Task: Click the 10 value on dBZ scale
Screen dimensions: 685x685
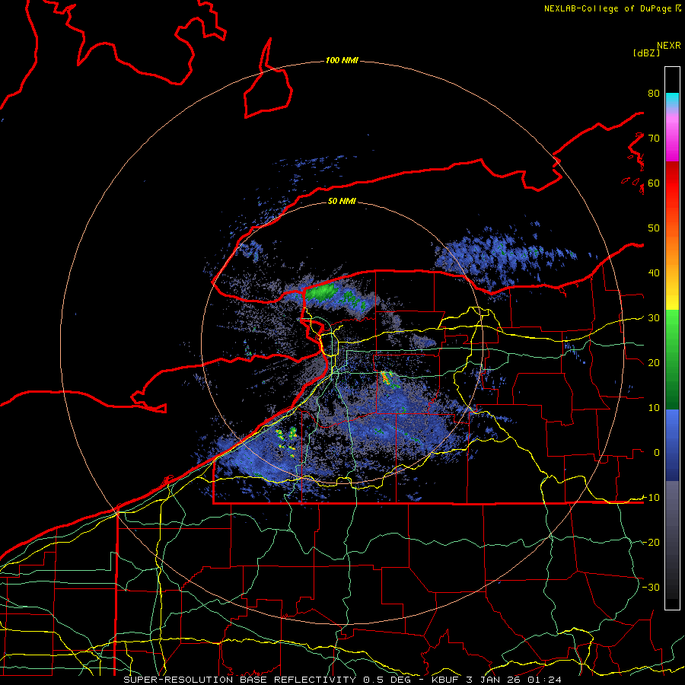Action: 654,408
